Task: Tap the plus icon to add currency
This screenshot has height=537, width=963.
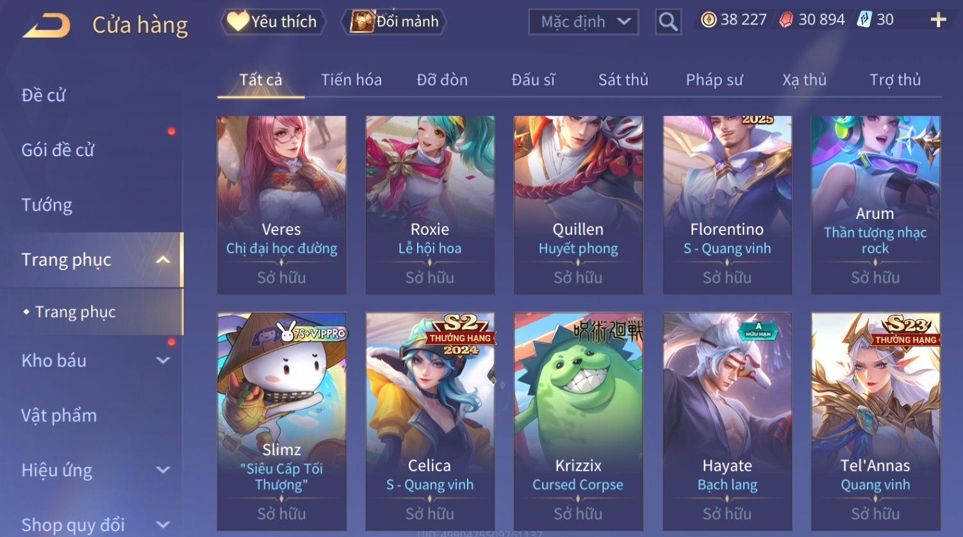Action: tap(938, 20)
